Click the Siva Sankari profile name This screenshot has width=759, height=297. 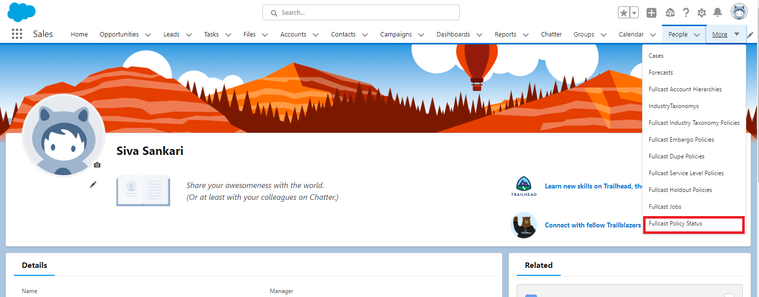(150, 151)
